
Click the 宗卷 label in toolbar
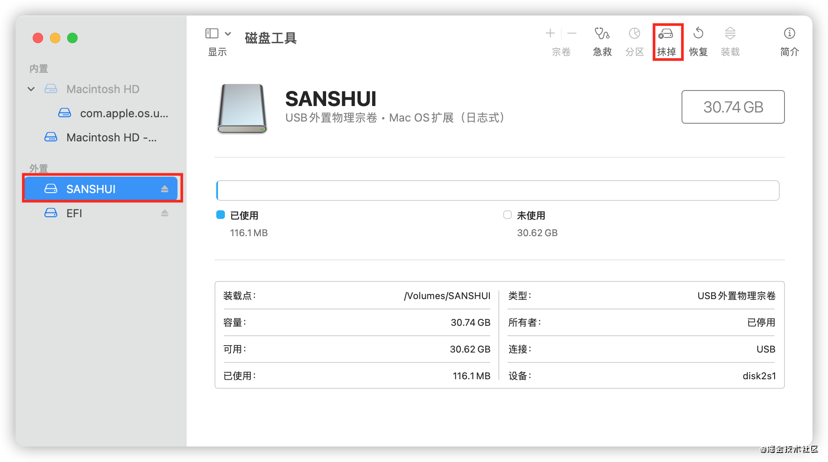click(x=561, y=52)
